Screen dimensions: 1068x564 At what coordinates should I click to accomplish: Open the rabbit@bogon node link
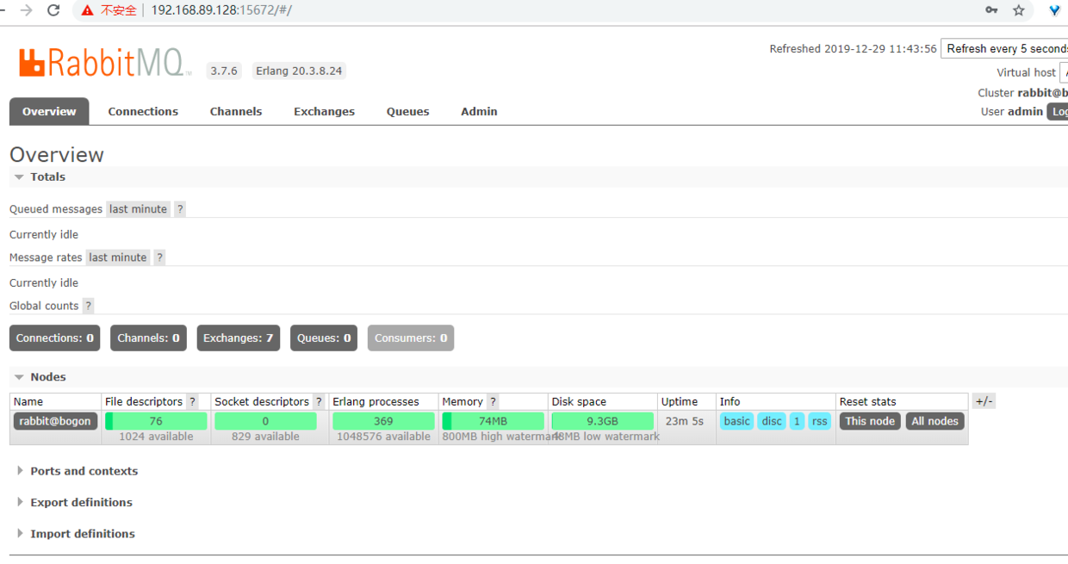(55, 421)
